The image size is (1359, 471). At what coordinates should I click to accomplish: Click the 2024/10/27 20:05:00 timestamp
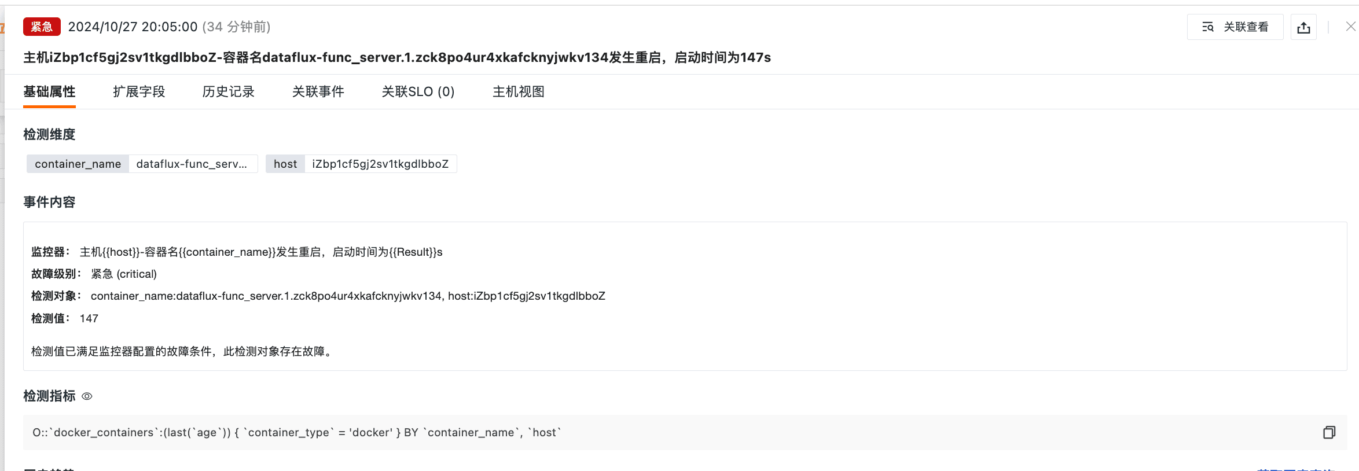tap(133, 27)
